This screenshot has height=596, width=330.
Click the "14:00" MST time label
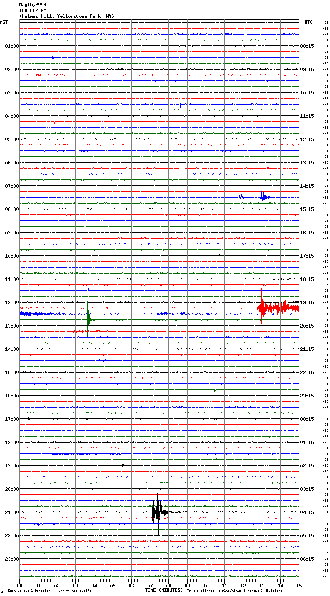pos(12,349)
